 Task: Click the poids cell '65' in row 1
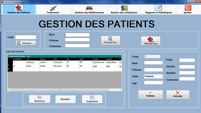pyautogui.click(x=86, y=62)
